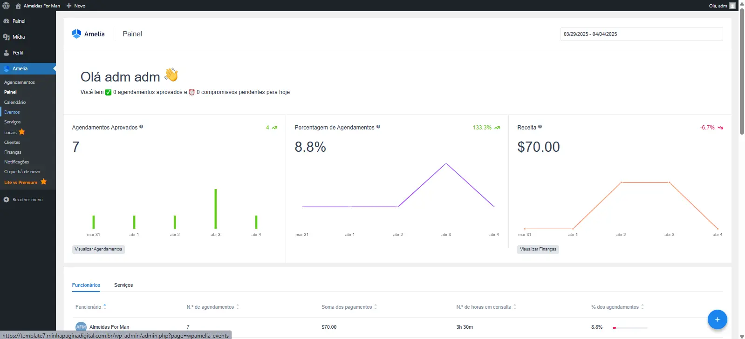Open the Almeidas For Man home icon
745x339 pixels.
[18, 6]
